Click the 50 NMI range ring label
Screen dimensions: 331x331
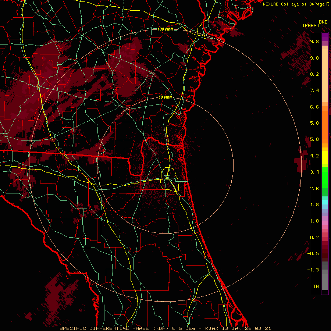(x=165, y=97)
